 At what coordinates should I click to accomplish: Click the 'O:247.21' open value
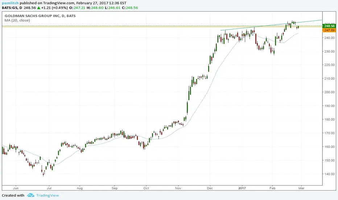click(x=77, y=8)
